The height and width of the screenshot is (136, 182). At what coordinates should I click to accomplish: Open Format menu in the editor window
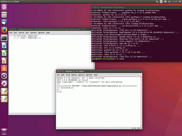point(21,32)
